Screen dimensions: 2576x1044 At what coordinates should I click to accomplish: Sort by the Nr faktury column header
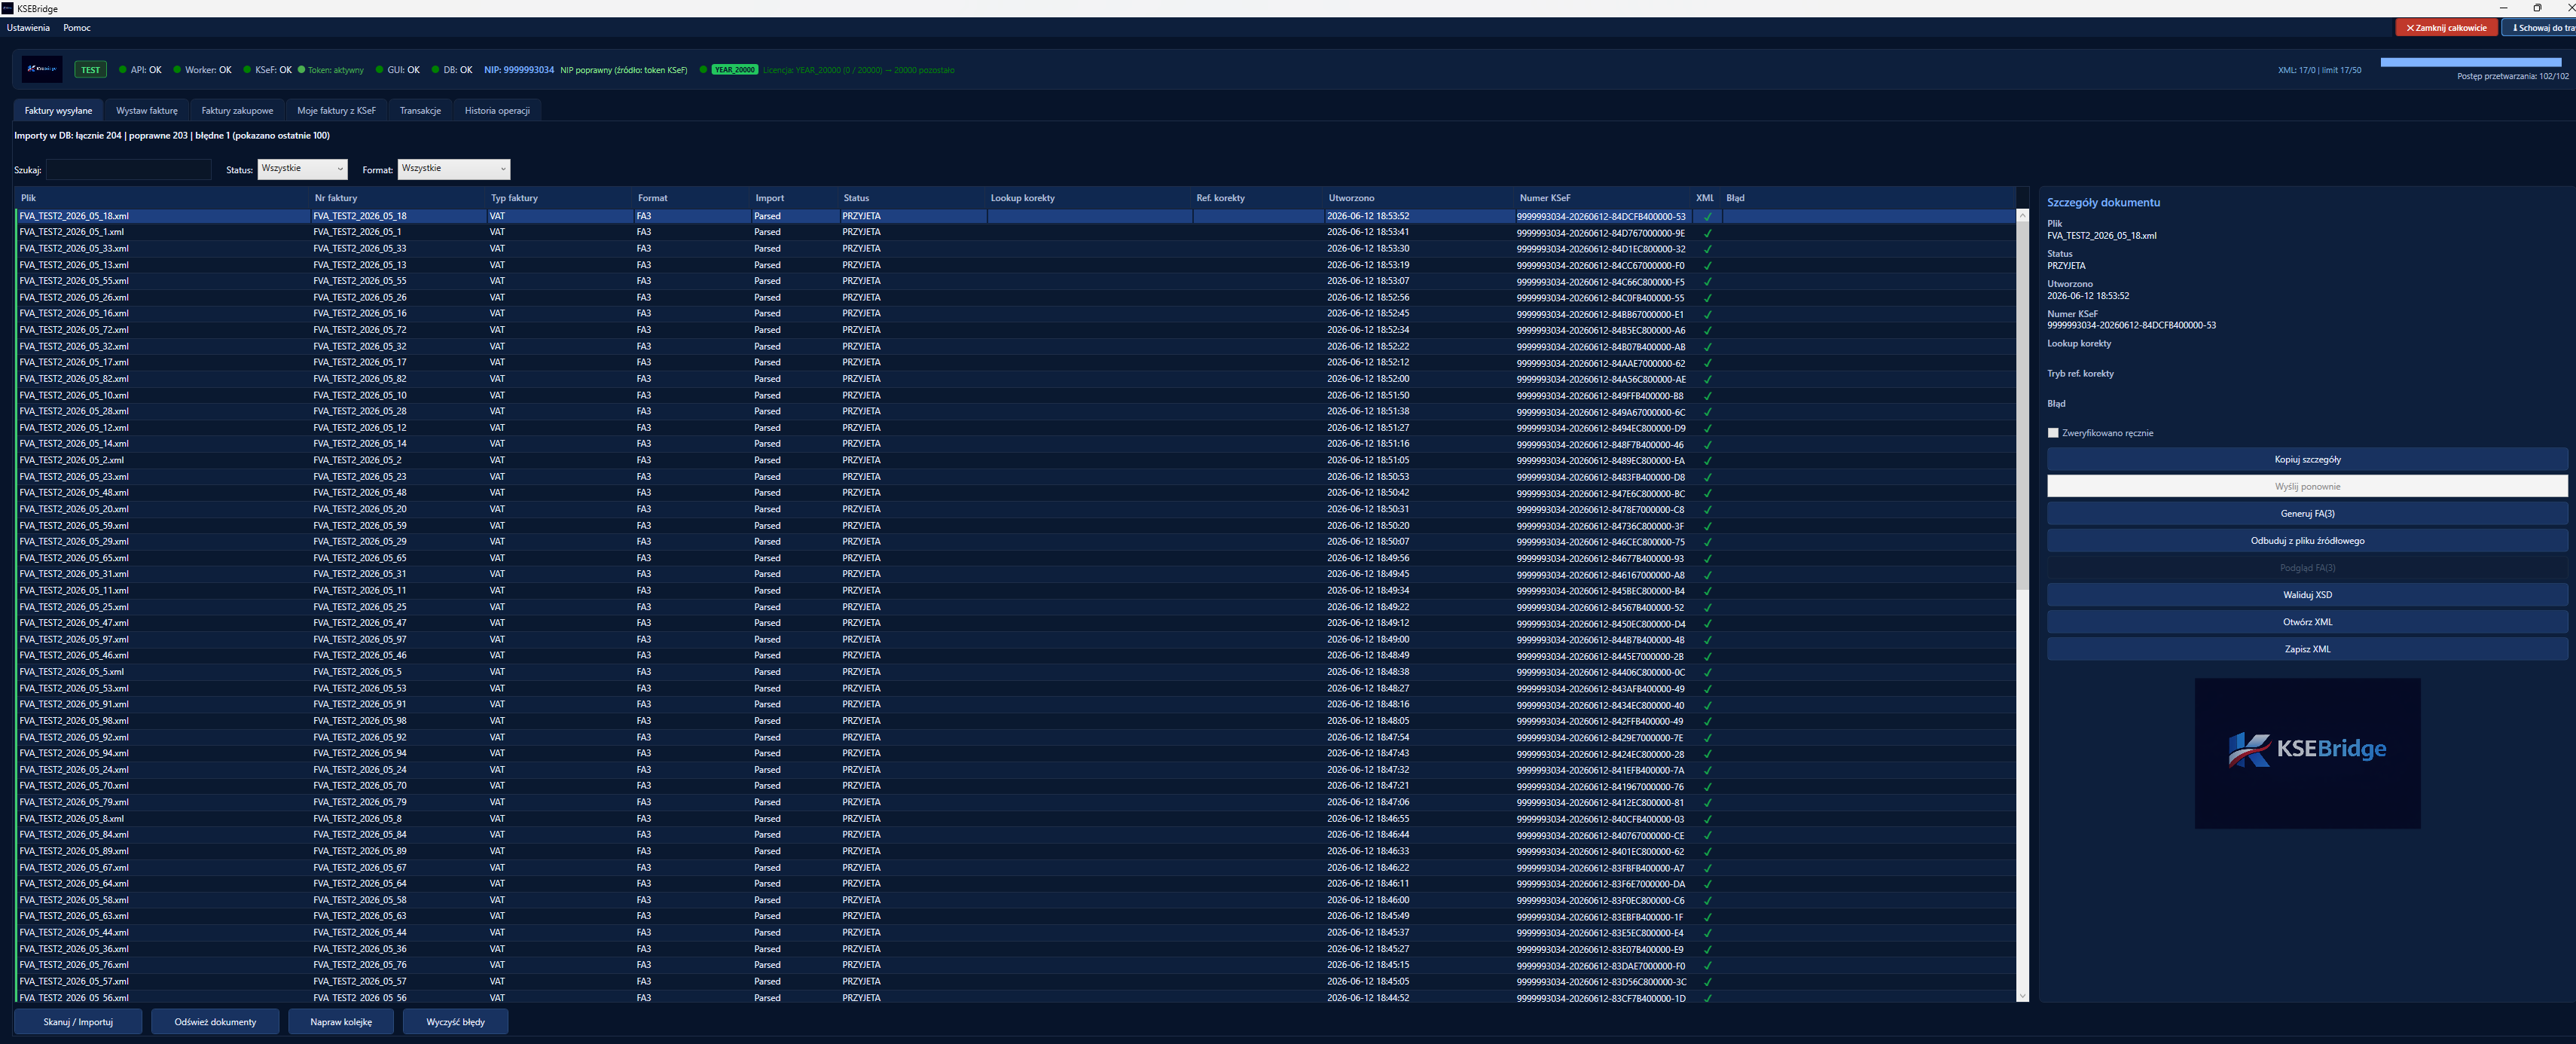[x=398, y=198]
